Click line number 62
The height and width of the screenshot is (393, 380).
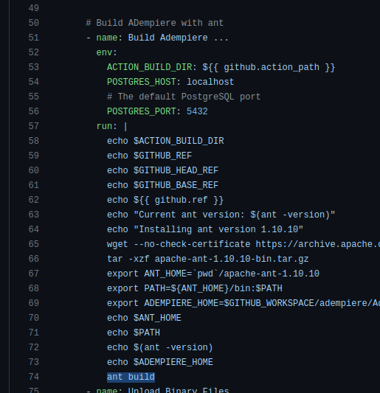34,200
